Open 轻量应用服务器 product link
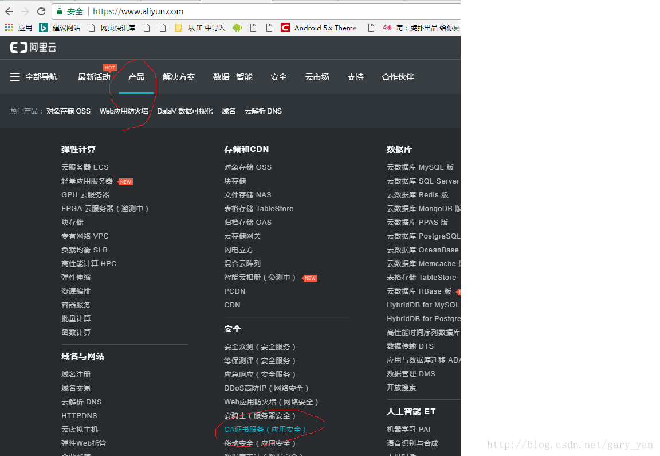The width and height of the screenshot is (660, 456). [x=87, y=181]
